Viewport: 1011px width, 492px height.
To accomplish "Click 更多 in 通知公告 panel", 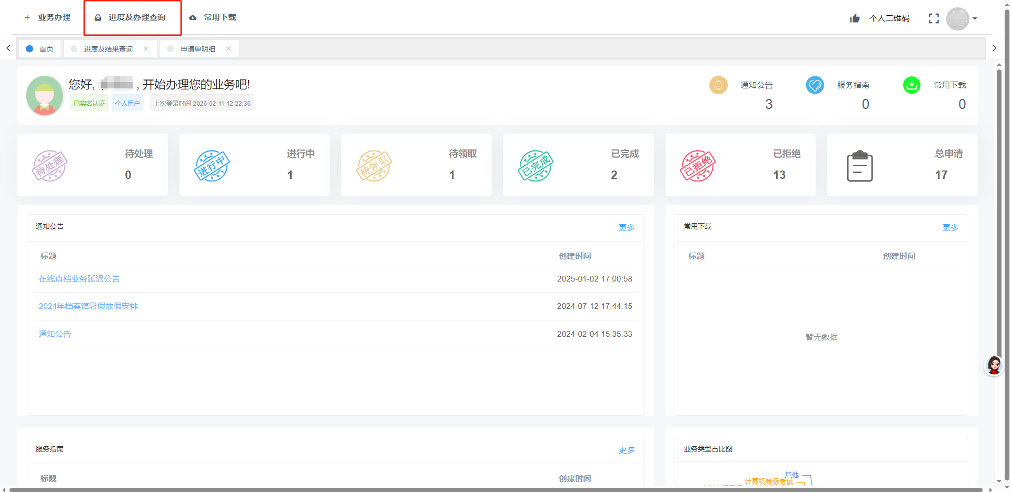I will pyautogui.click(x=627, y=227).
